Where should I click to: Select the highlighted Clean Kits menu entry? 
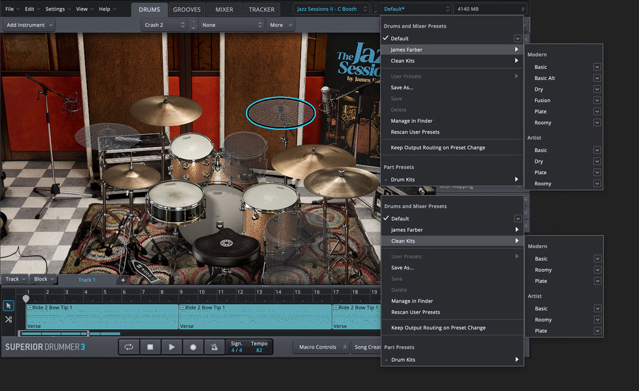click(452, 241)
